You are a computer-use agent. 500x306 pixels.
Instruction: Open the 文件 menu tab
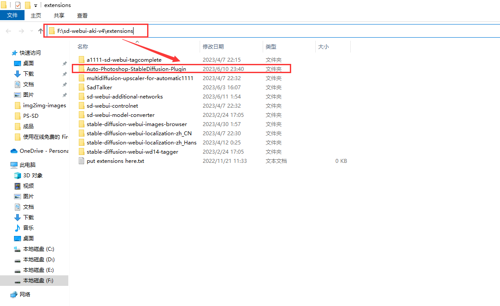[12, 15]
